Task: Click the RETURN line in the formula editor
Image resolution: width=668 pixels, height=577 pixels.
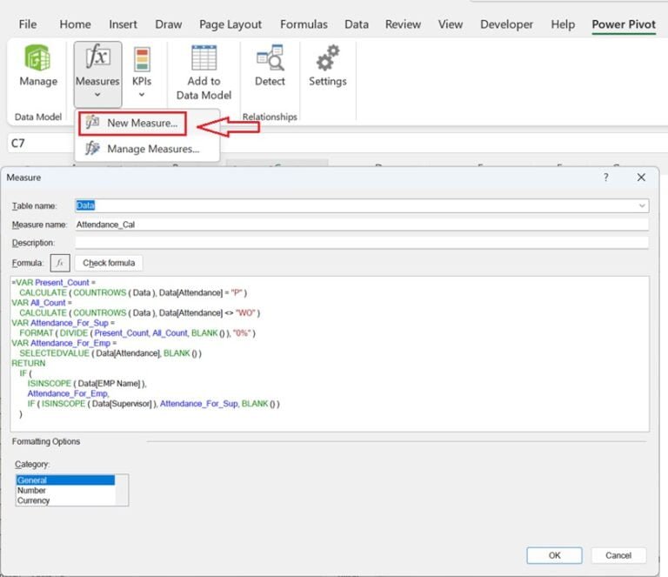Action: 28,363
